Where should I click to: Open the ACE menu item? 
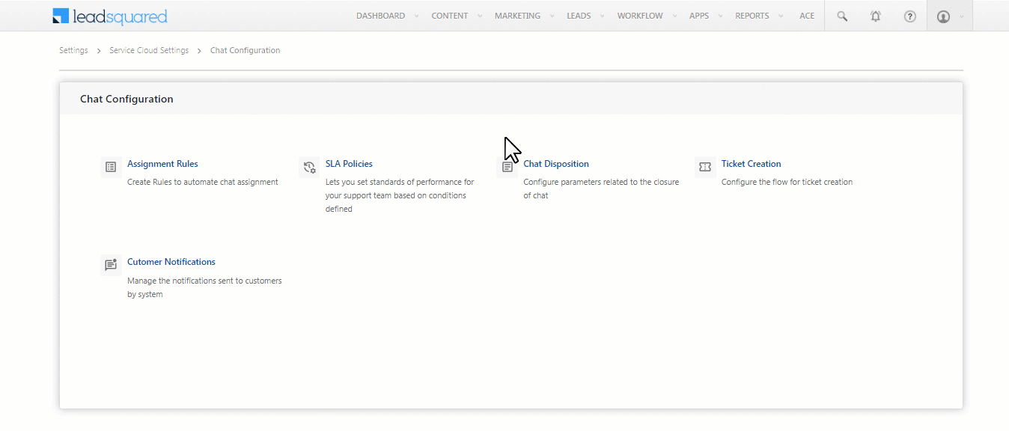[807, 15]
